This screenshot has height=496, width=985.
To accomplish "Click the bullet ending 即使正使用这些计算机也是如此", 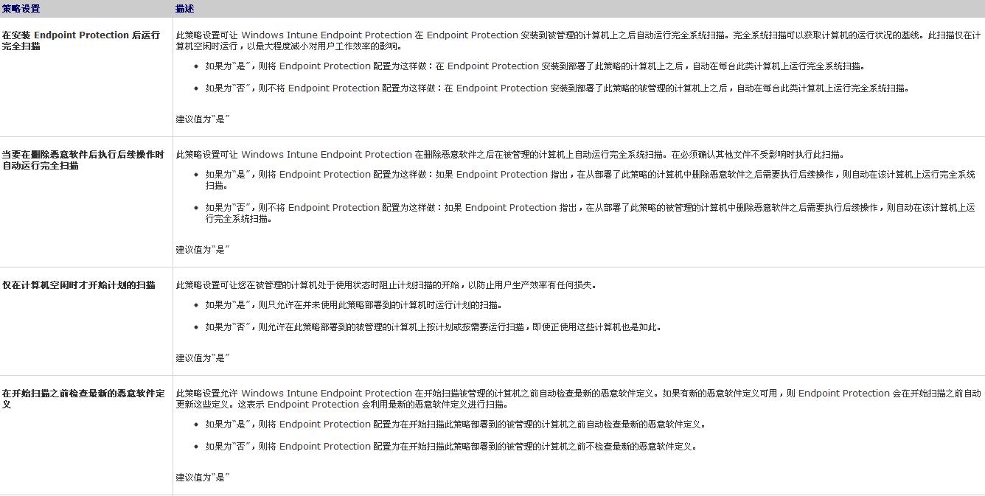I will [434, 327].
